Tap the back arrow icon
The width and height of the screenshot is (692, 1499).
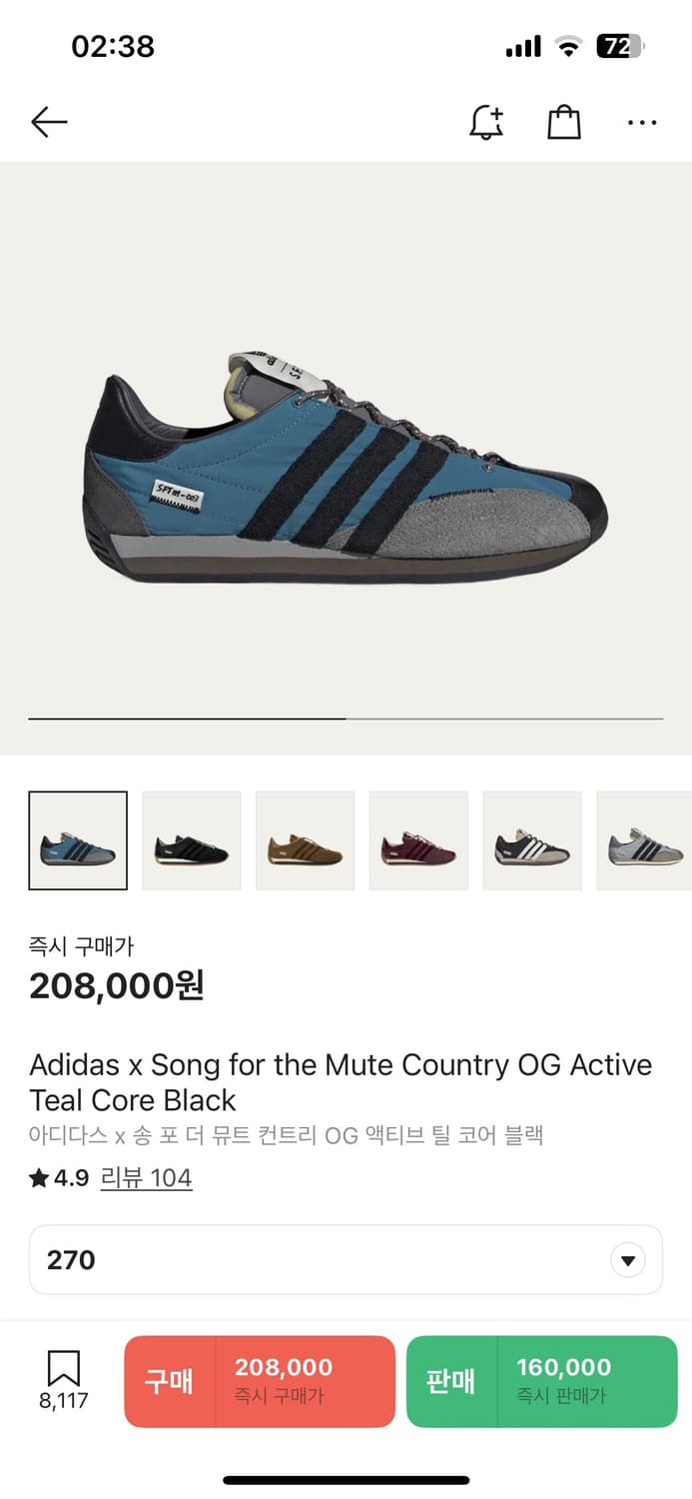pos(48,122)
